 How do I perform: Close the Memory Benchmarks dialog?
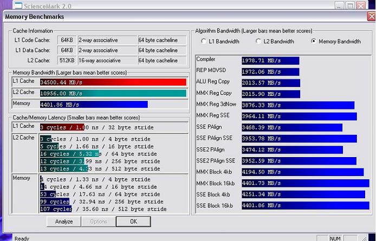372,17
